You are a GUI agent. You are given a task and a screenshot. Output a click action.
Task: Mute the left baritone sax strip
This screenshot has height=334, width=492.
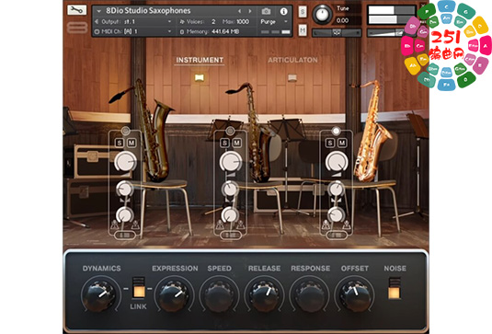[132, 143]
